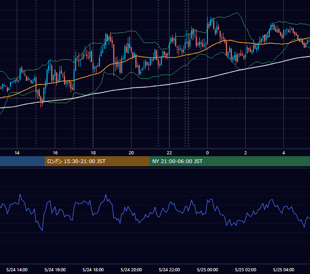Viewport: 310px width, 274px height.
Task: Click hour label 22 on chart axis
Action: [x=169, y=153]
